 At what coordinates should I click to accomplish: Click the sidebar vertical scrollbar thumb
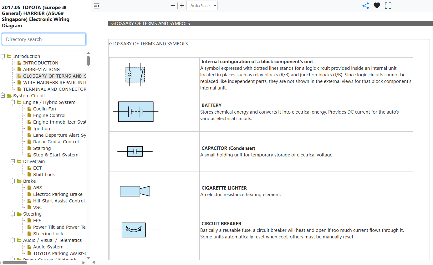coord(89,61)
